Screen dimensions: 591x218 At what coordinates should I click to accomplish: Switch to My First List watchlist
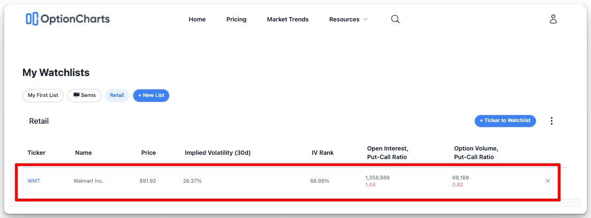43,95
